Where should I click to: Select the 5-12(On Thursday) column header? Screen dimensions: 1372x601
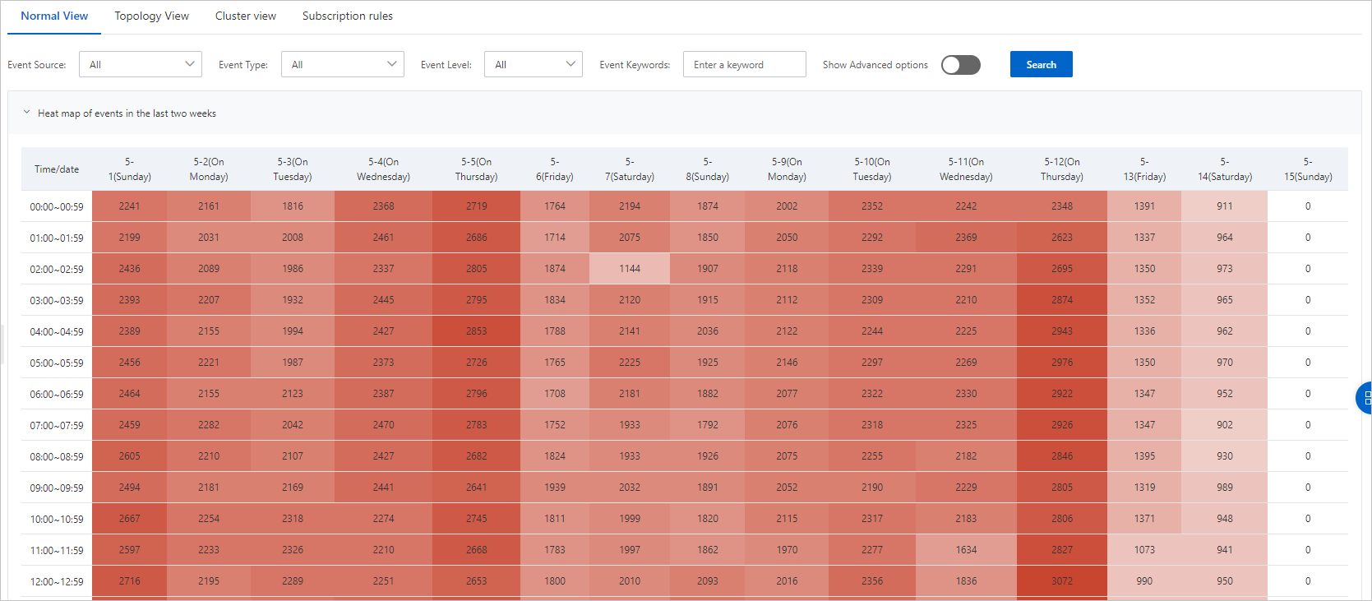(x=1062, y=169)
